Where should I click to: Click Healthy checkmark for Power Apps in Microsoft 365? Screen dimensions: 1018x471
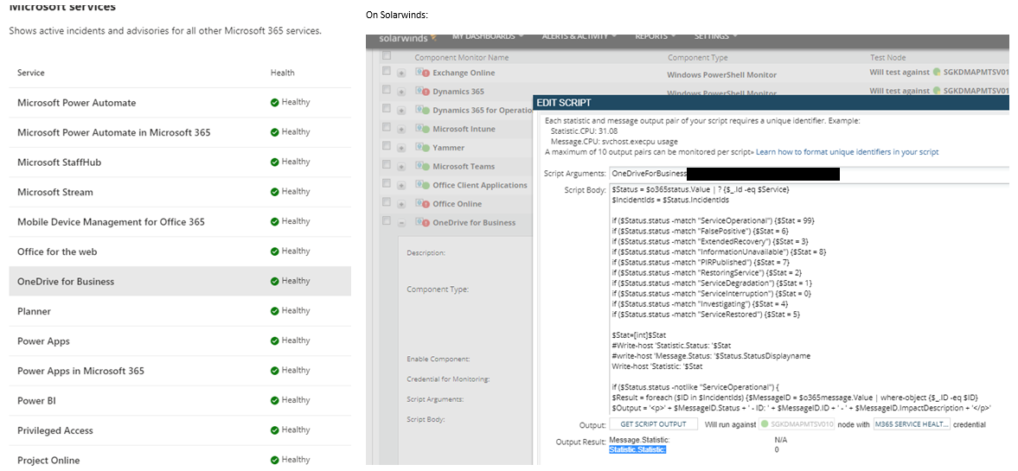[275, 371]
